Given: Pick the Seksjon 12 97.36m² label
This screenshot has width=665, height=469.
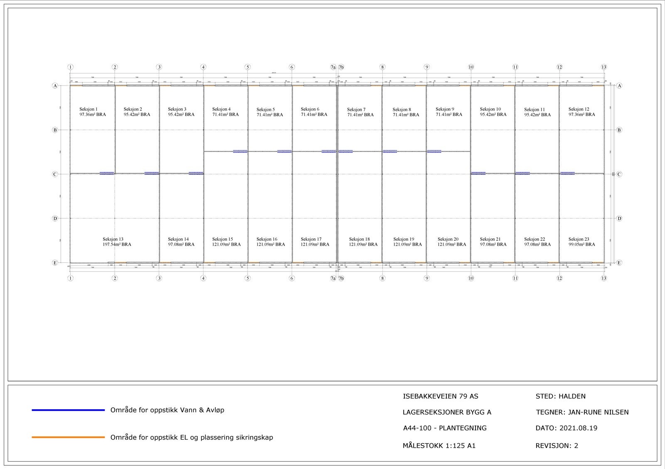Looking at the screenshot, I should tap(582, 112).
